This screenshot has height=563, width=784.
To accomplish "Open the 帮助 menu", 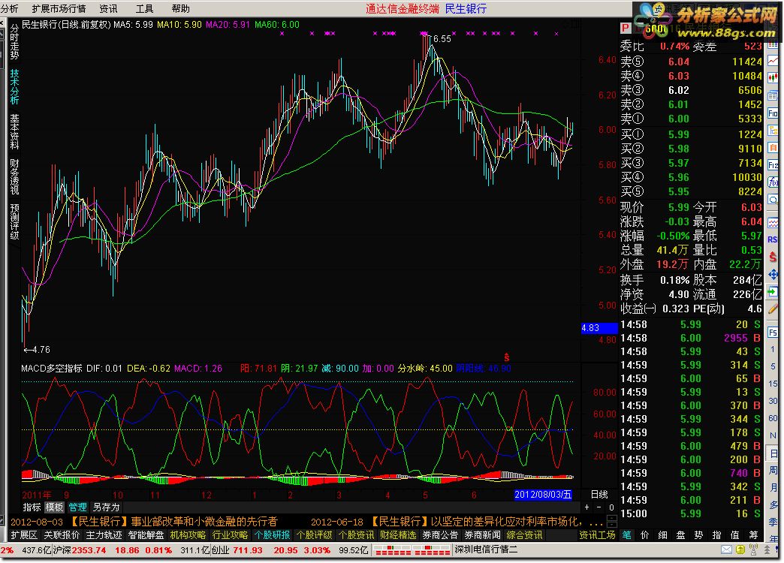I will [x=180, y=8].
